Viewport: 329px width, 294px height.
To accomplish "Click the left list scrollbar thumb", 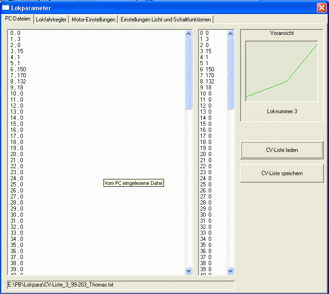I will pos(189,73).
